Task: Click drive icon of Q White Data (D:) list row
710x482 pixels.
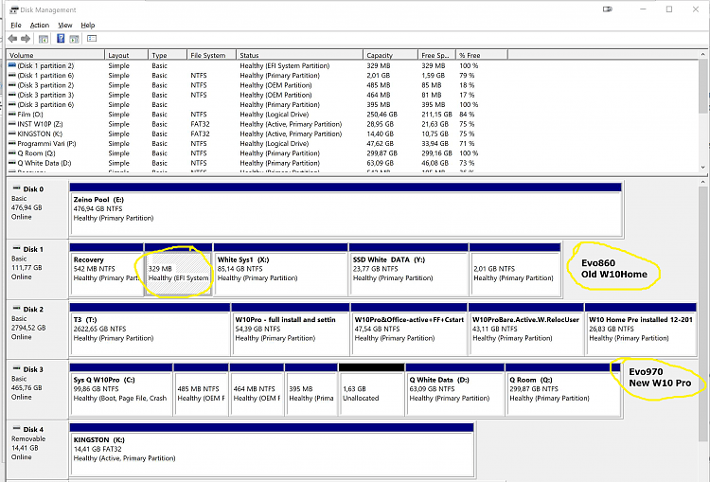Action: tap(12, 163)
